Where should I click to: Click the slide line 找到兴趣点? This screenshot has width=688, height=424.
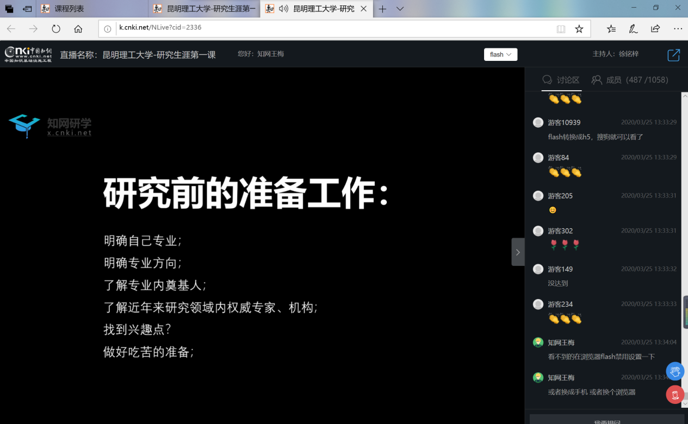138,329
